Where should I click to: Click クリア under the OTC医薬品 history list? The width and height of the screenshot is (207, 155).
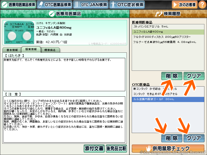(194, 138)
